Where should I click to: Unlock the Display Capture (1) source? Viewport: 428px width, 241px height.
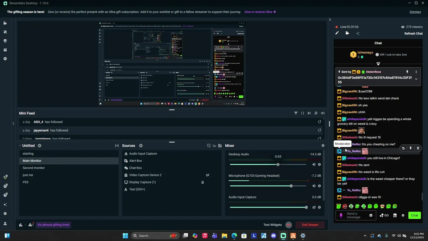tap(202, 182)
